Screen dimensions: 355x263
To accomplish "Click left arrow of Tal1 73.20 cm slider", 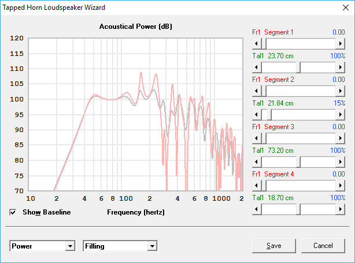I will click(257, 162).
